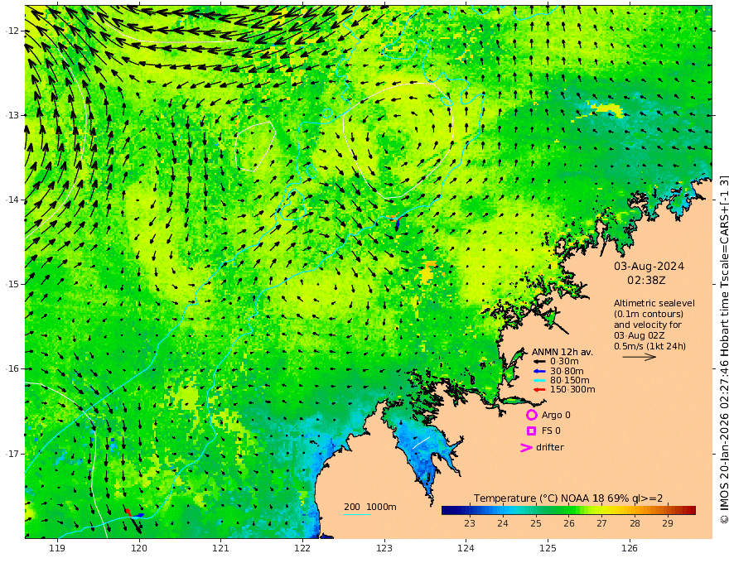Click the colorbar tick label 25
The image size is (729, 563).
click(536, 523)
